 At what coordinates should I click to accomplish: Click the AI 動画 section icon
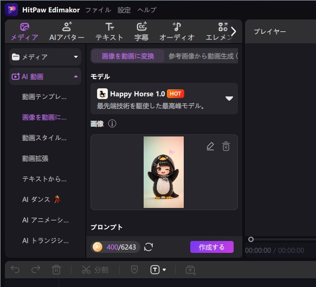pyautogui.click(x=16, y=76)
